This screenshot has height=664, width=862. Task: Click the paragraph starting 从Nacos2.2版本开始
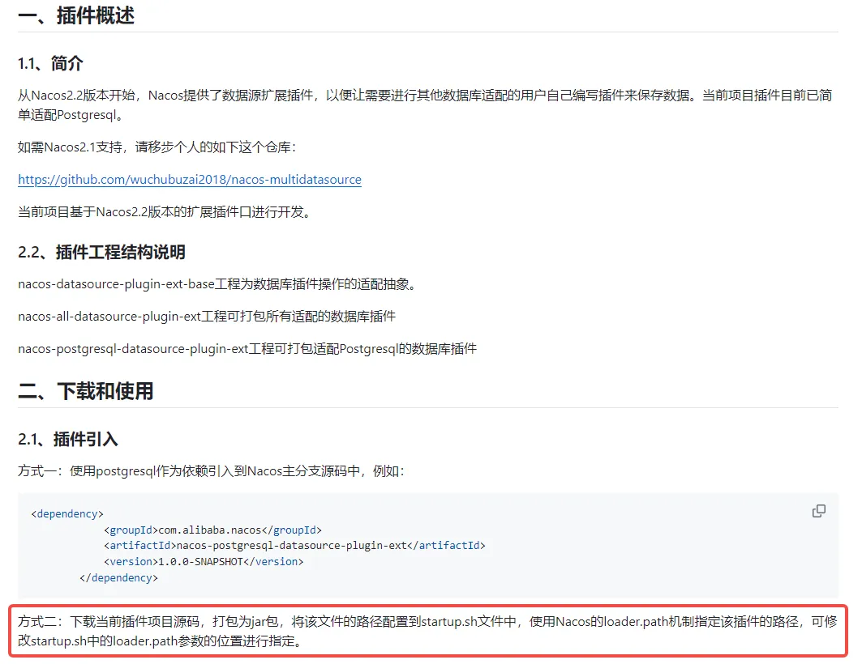click(425, 104)
